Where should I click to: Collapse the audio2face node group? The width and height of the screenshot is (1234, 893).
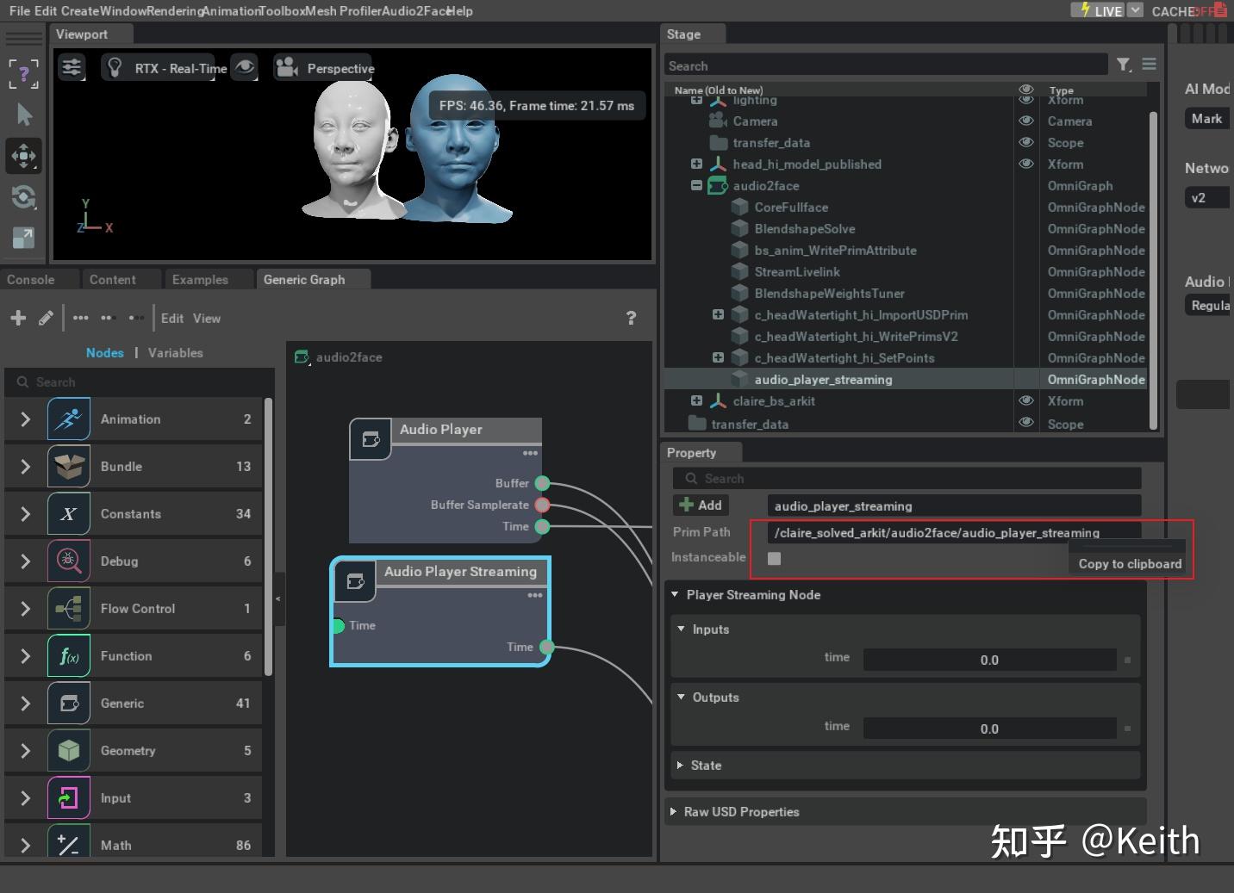696,185
